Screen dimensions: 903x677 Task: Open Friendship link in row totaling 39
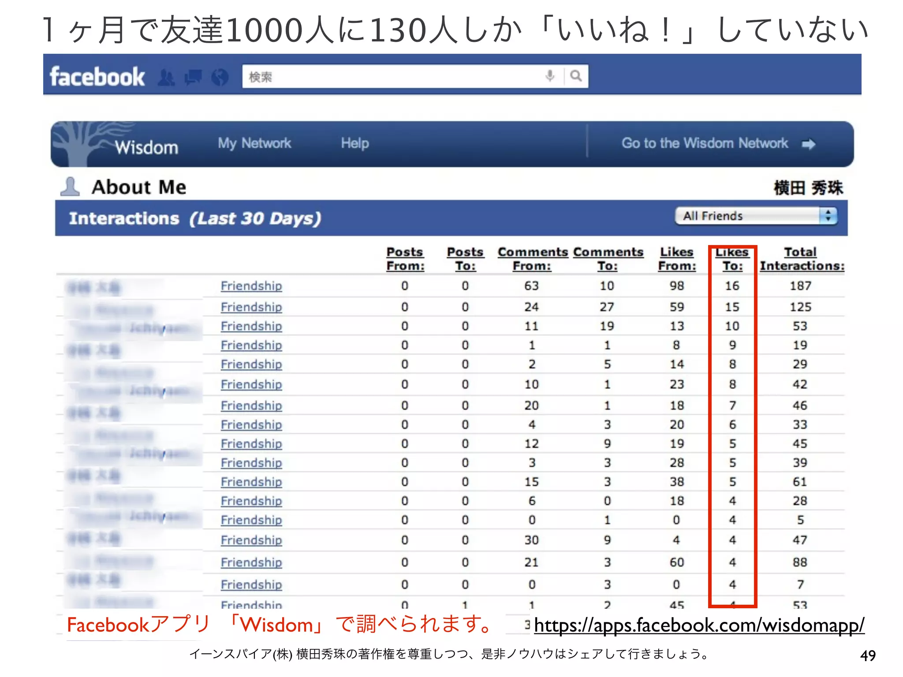tap(251, 463)
